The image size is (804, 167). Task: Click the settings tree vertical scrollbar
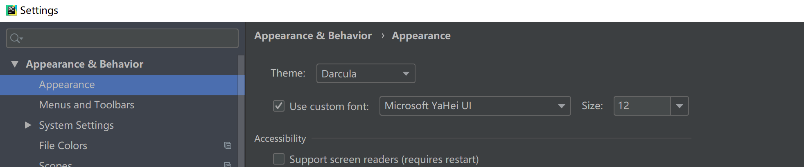[241, 111]
